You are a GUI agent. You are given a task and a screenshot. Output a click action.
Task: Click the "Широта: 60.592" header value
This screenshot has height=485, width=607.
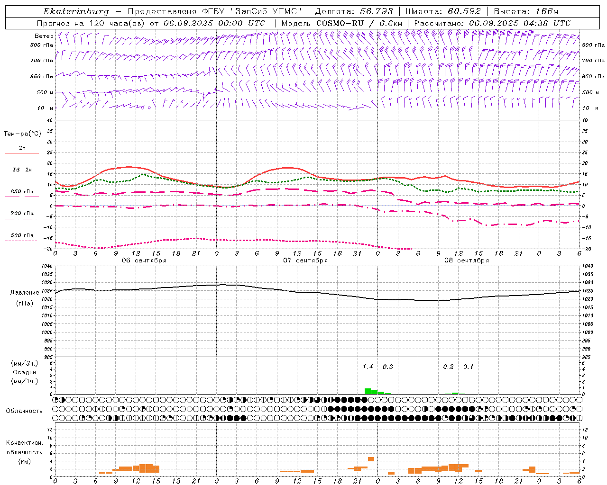(443, 11)
